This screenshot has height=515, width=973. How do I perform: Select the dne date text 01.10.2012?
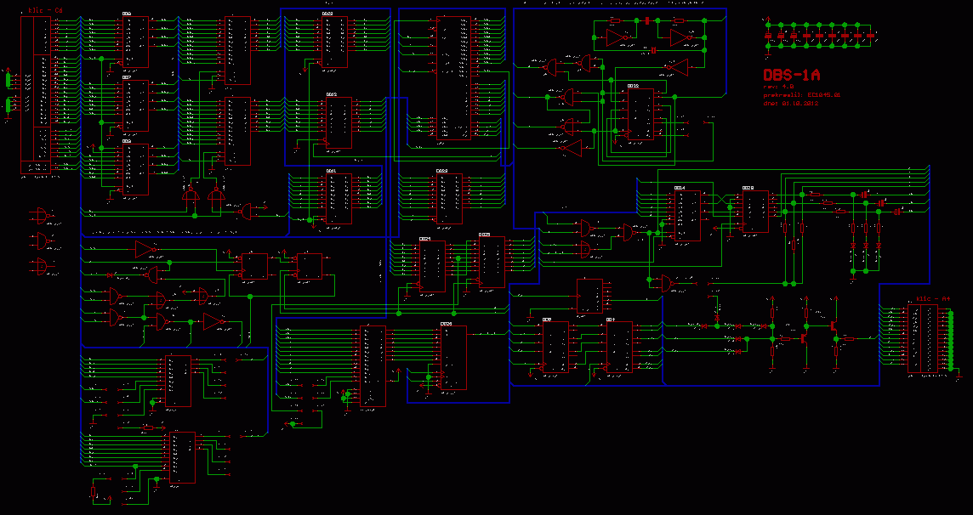point(790,103)
